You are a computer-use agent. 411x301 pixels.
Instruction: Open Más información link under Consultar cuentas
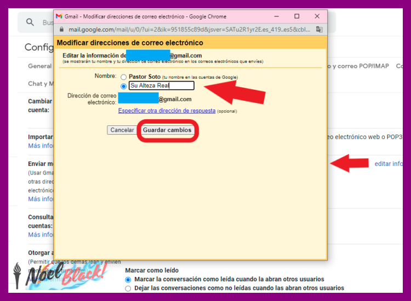coord(41,235)
